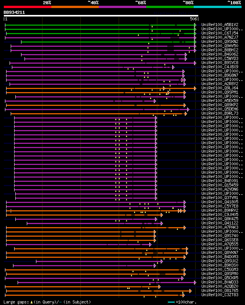The width and height of the screenshot is (245, 305).
Task: Click the UniRef100_A7Q5S5 label
Action: [220, 244]
